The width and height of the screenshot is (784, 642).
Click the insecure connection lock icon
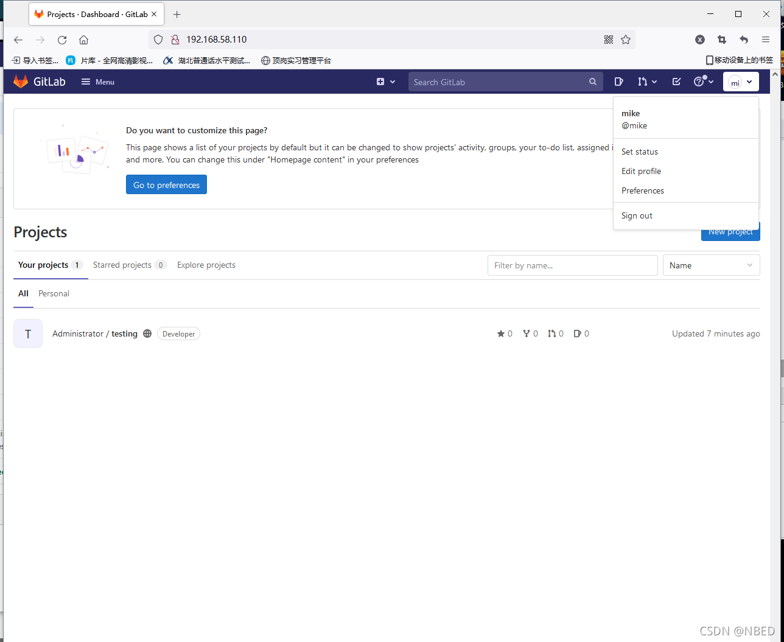pos(175,40)
